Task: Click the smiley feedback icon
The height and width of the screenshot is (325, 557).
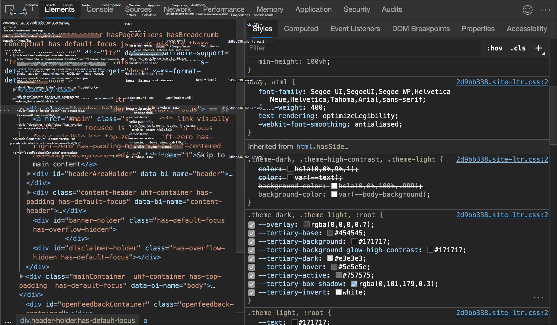Action: pyautogui.click(x=527, y=10)
